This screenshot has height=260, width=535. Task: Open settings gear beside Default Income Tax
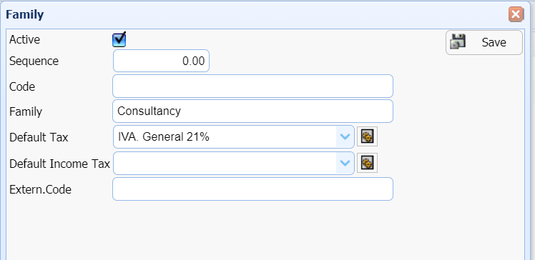367,163
